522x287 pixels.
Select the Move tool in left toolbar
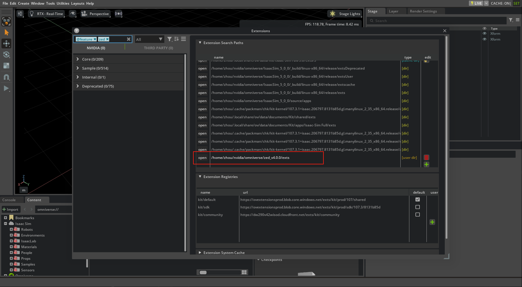tap(6, 43)
